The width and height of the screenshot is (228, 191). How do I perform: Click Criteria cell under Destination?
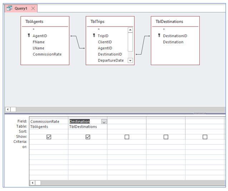(x=88, y=142)
